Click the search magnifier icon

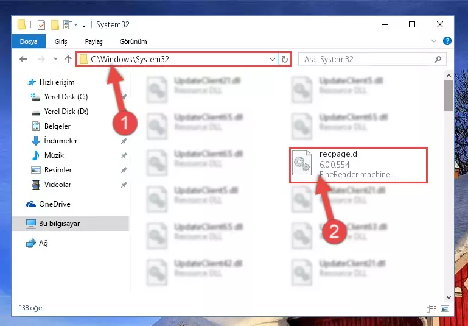pos(438,60)
